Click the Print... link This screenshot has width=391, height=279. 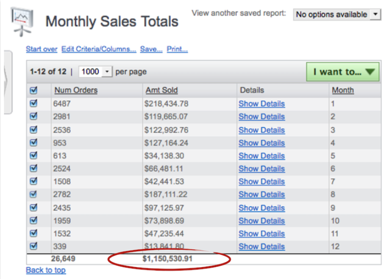click(177, 49)
